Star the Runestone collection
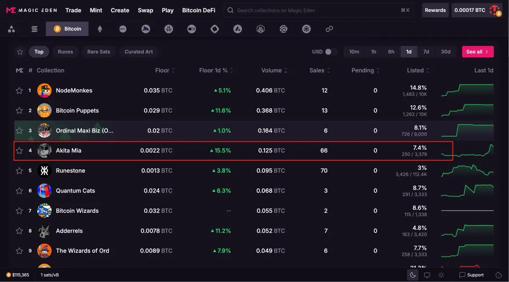The image size is (509, 282). [19, 171]
